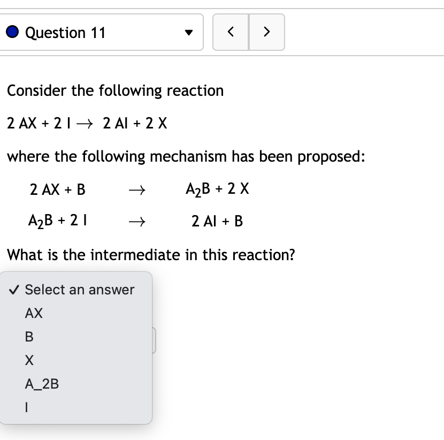This screenshot has width=444, height=440.
Task: Click the checkmark beside Select an answer
Action: tap(14, 289)
